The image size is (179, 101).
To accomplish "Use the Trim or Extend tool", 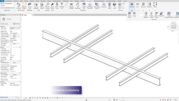I will point(157,15).
